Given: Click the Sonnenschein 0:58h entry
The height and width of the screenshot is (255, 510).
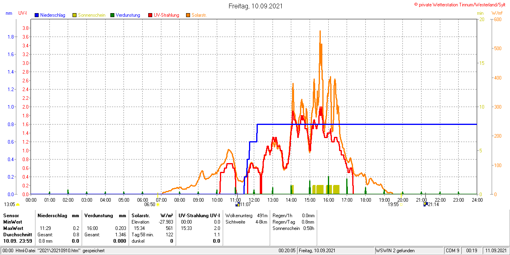Looking at the screenshot, I should tap(294, 228).
